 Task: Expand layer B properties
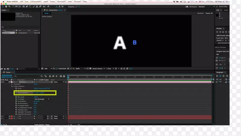click(x=10, y=116)
